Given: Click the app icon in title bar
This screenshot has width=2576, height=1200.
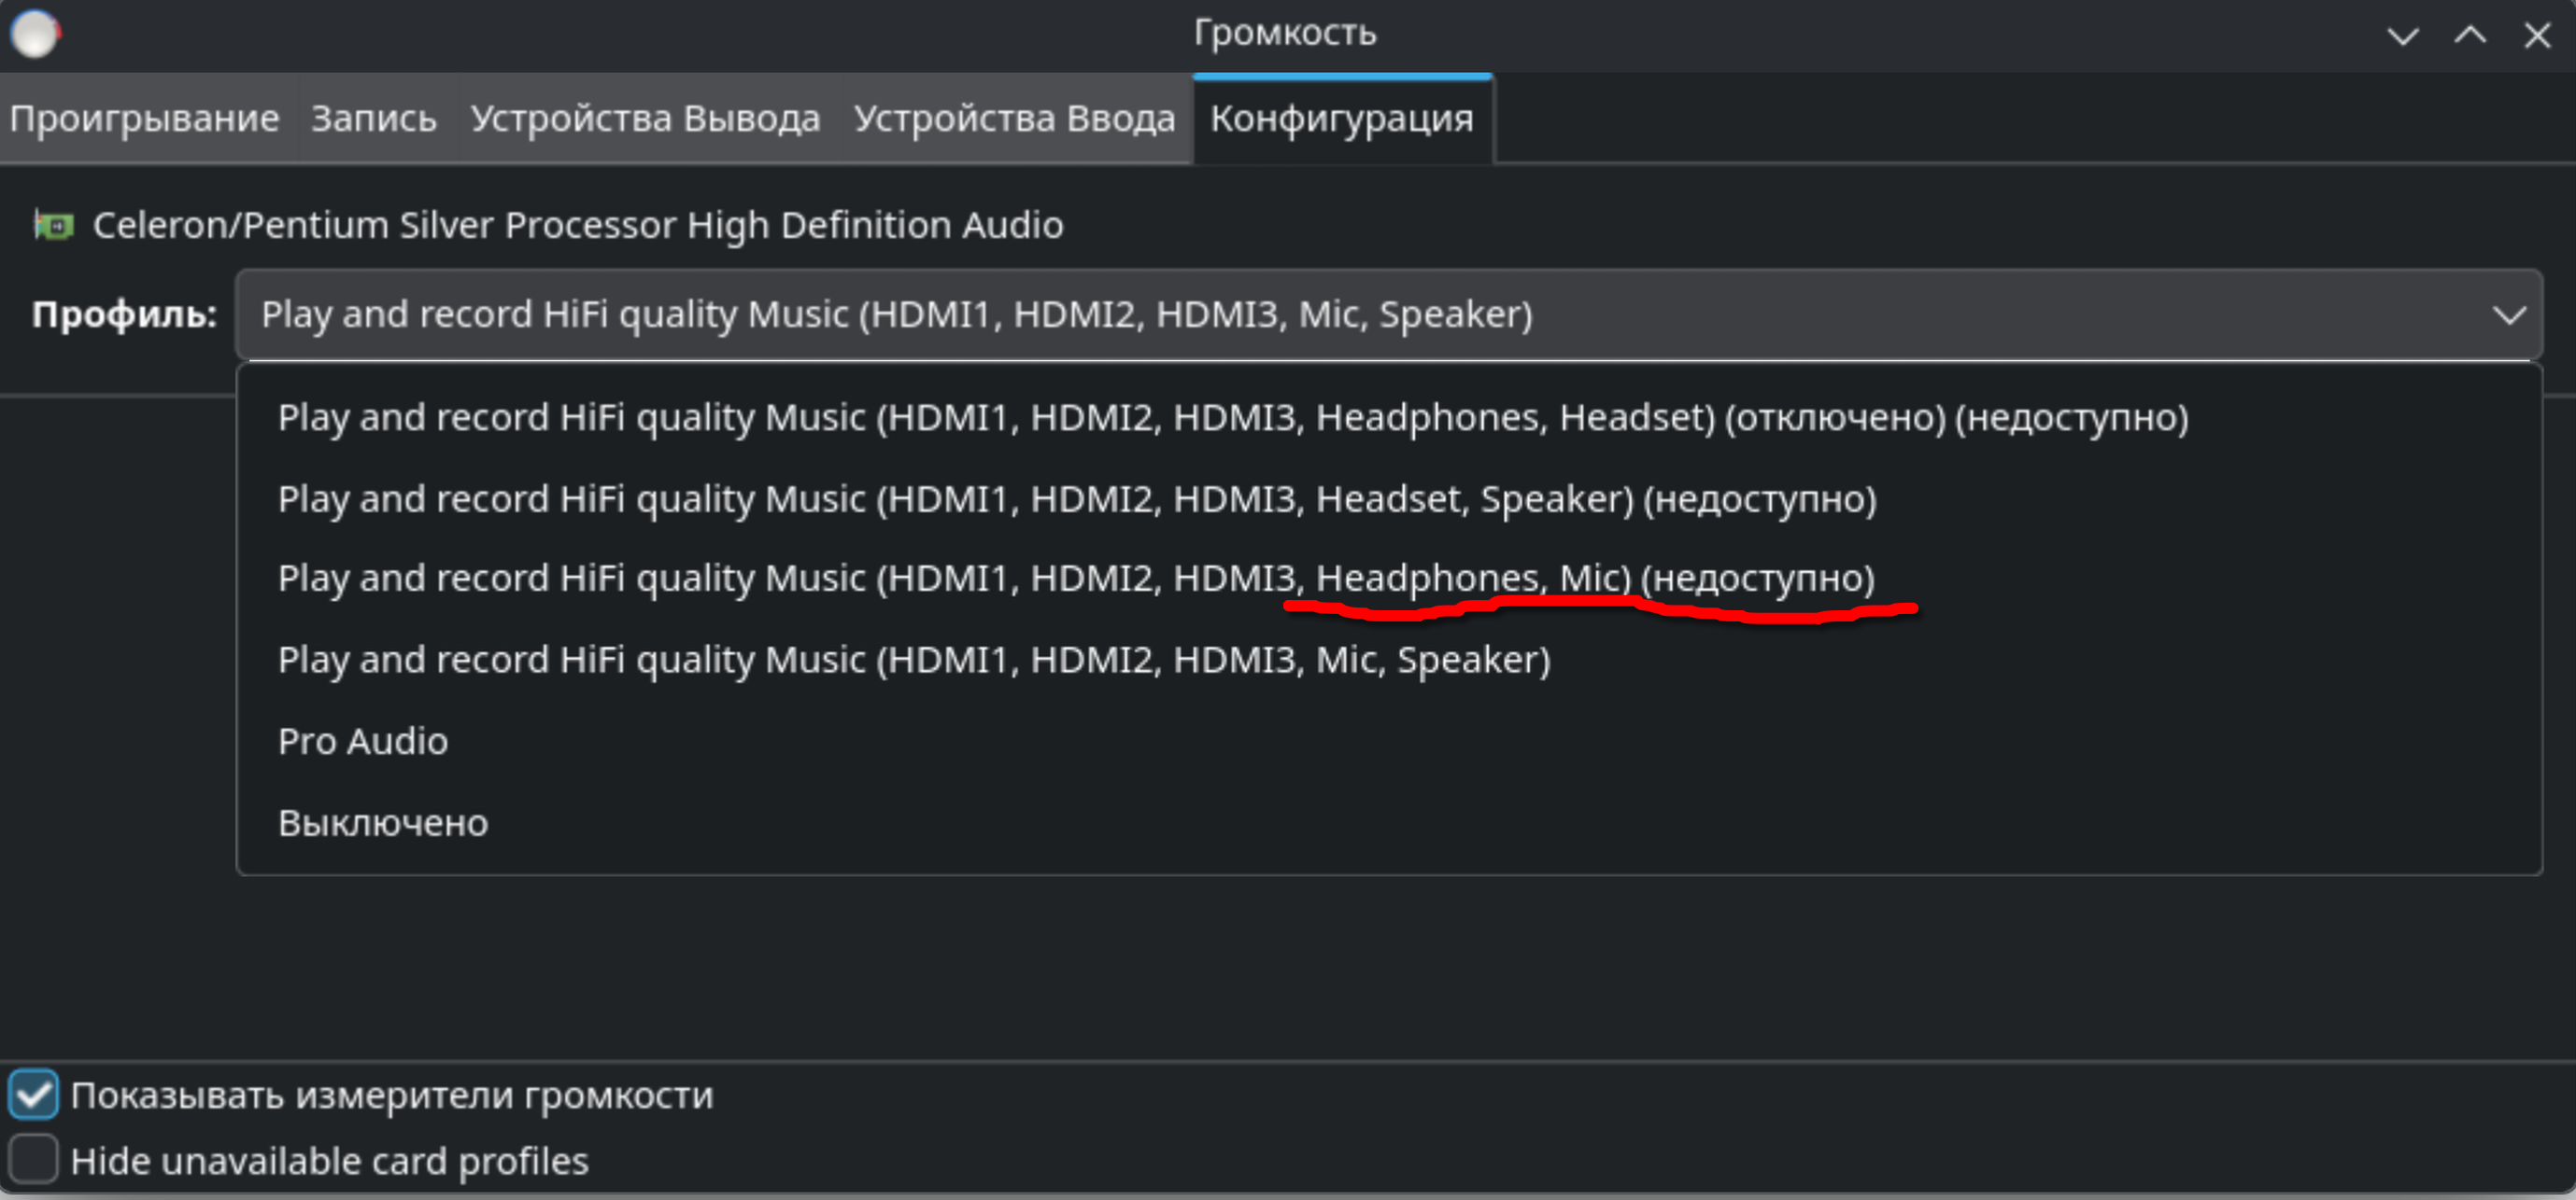Looking at the screenshot, I should 35,33.
